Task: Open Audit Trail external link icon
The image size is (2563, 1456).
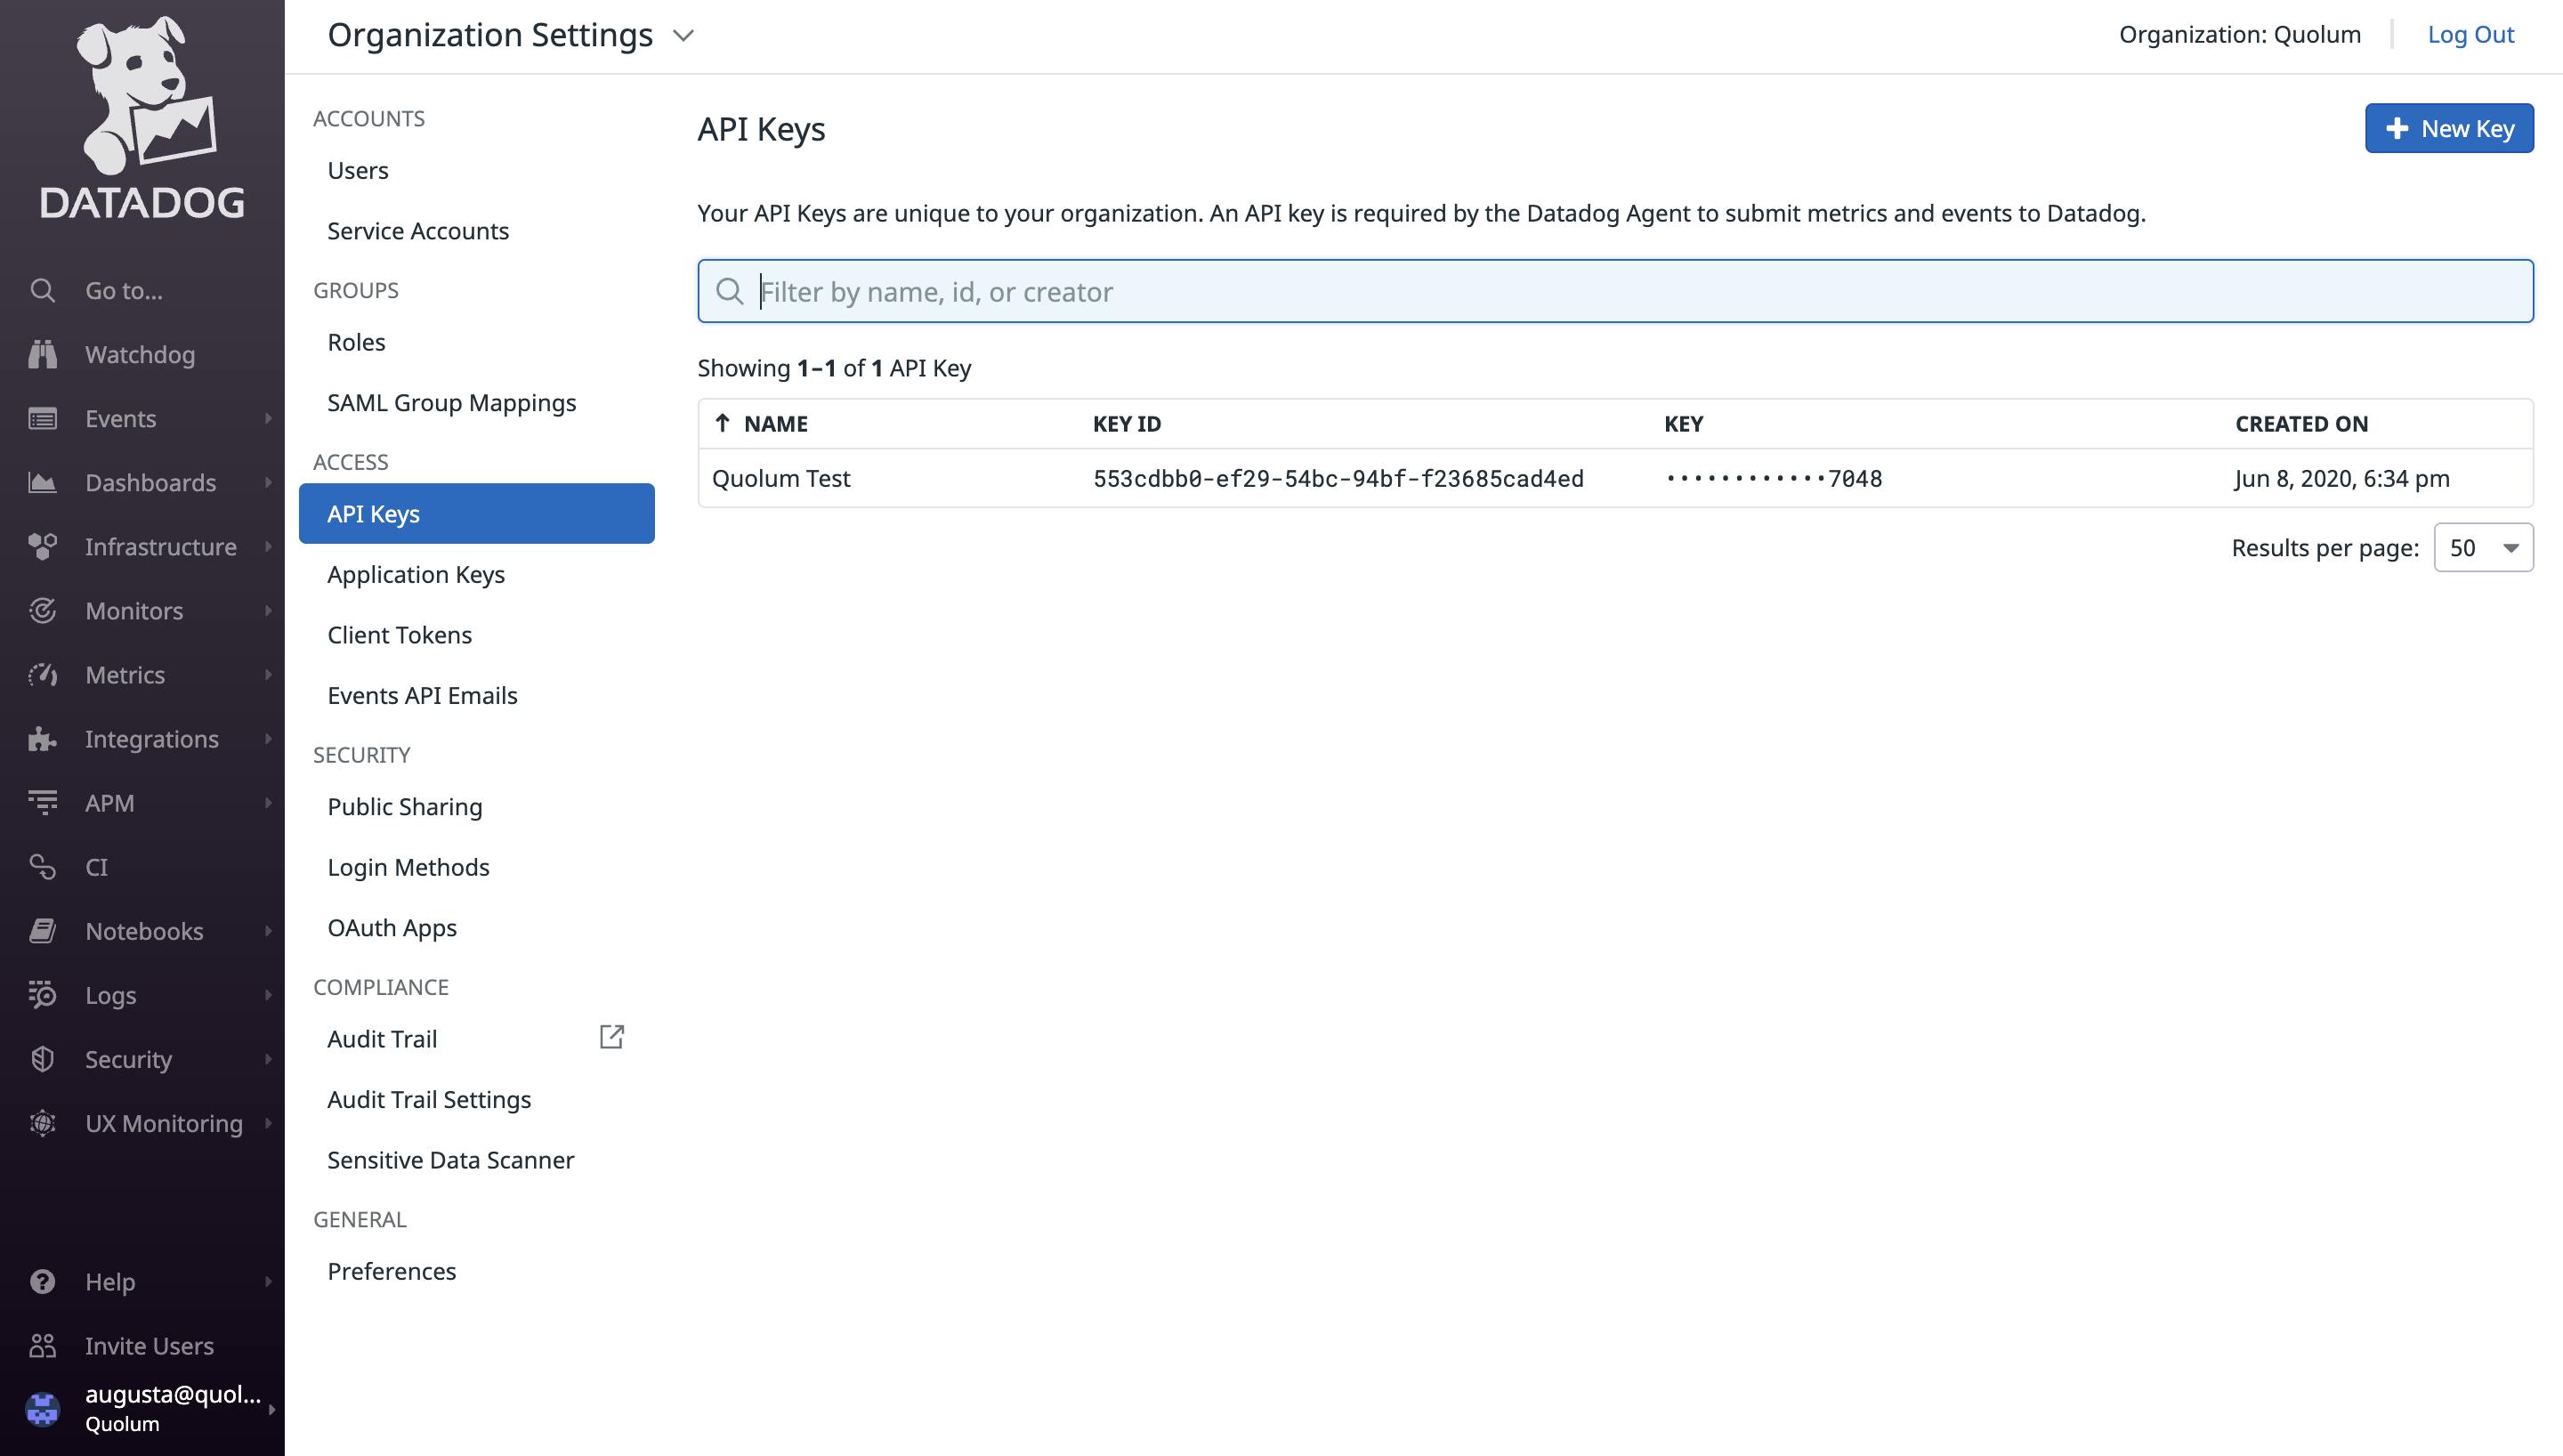Action: (610, 1037)
